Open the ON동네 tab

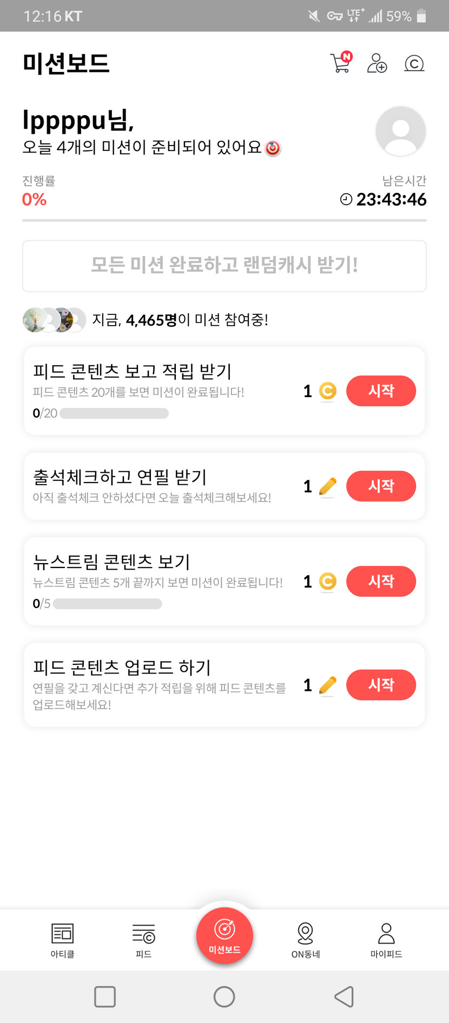click(x=306, y=940)
